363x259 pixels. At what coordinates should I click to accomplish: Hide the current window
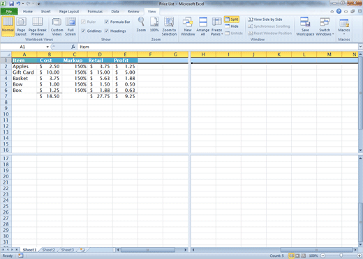232,26
